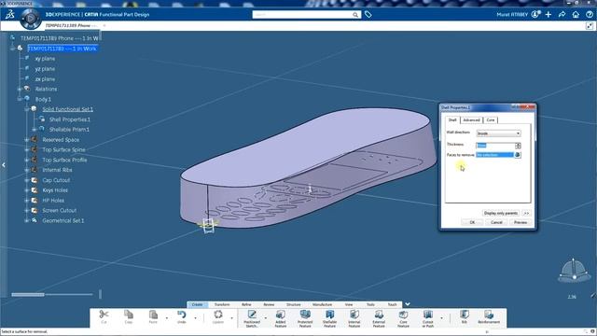Open the View action bar tab
The image size is (597, 336).
349,304
